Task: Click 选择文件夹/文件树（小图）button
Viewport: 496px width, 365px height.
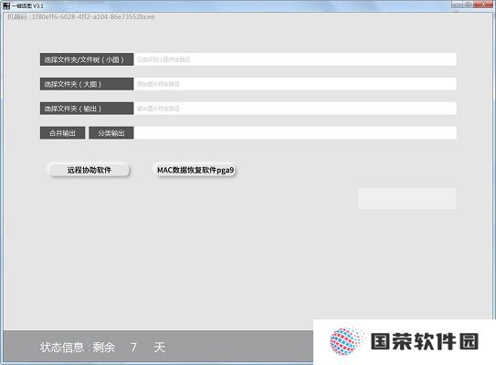Action: click(x=87, y=59)
